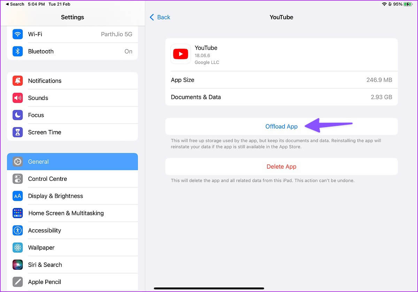
Task: Open Focus settings
Action: pos(72,115)
